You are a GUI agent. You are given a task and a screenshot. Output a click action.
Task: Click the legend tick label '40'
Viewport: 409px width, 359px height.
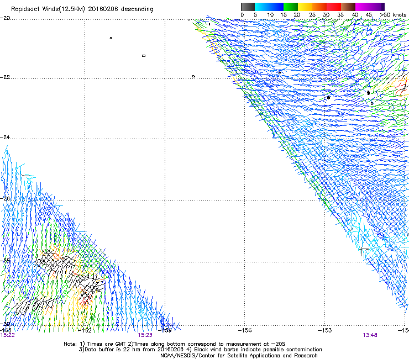click(355, 15)
